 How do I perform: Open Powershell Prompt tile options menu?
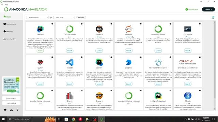tap(170, 24)
